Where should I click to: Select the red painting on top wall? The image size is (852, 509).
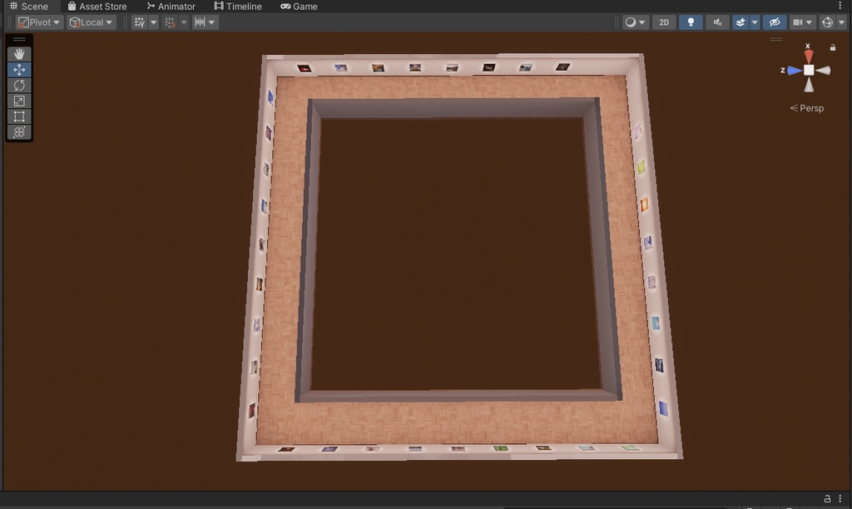point(305,68)
